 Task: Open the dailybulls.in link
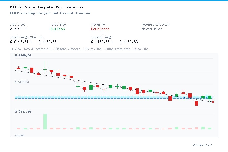pos(203,145)
